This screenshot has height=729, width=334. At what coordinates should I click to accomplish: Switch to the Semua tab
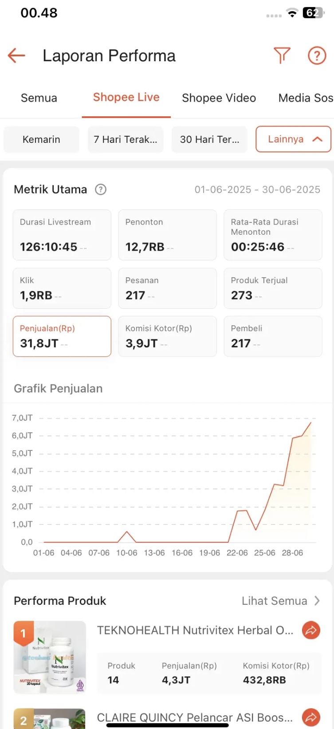pos(39,98)
